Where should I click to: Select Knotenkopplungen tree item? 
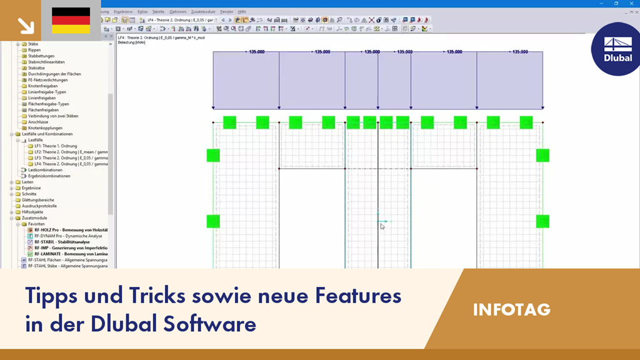pyautogui.click(x=45, y=128)
